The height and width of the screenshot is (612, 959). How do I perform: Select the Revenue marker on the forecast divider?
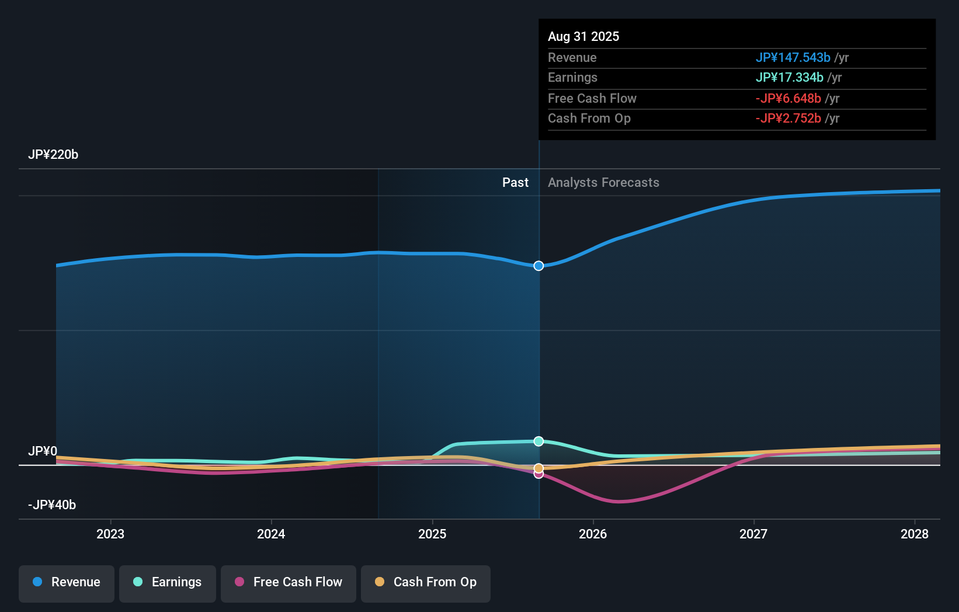tap(538, 266)
